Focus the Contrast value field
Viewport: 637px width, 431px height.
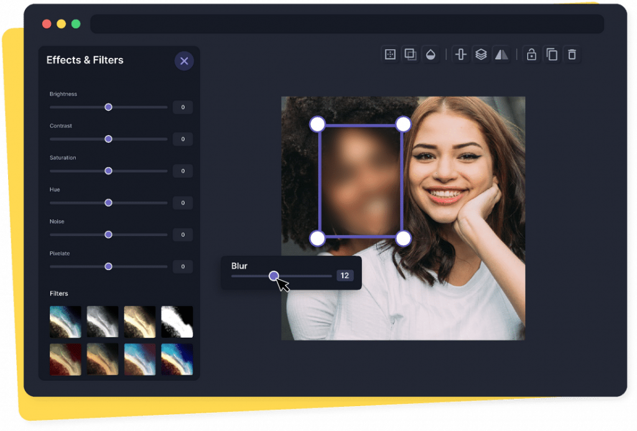(183, 139)
